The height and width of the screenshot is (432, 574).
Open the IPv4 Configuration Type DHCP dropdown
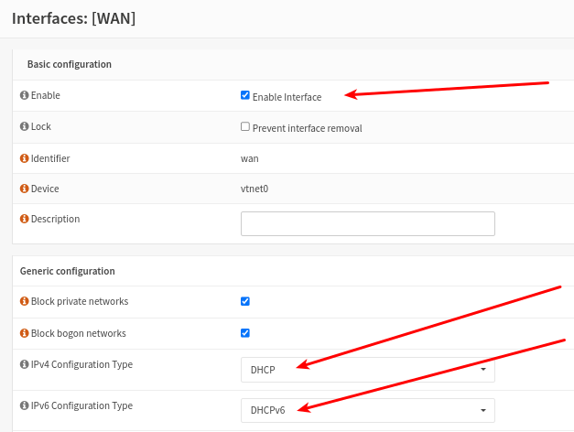367,370
